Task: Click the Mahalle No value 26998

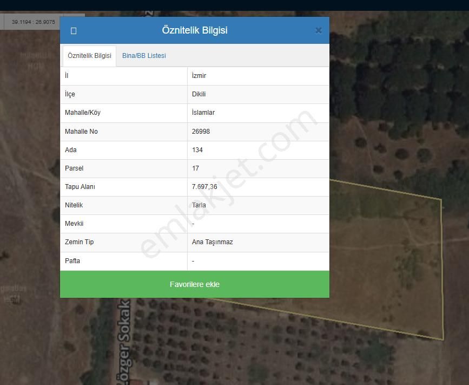Action: click(x=201, y=132)
